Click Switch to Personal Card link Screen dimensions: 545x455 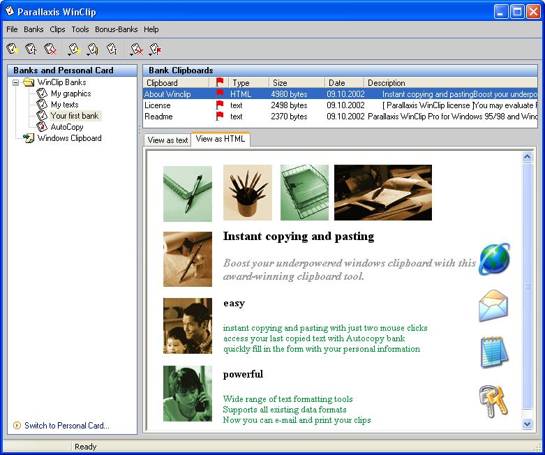point(67,426)
